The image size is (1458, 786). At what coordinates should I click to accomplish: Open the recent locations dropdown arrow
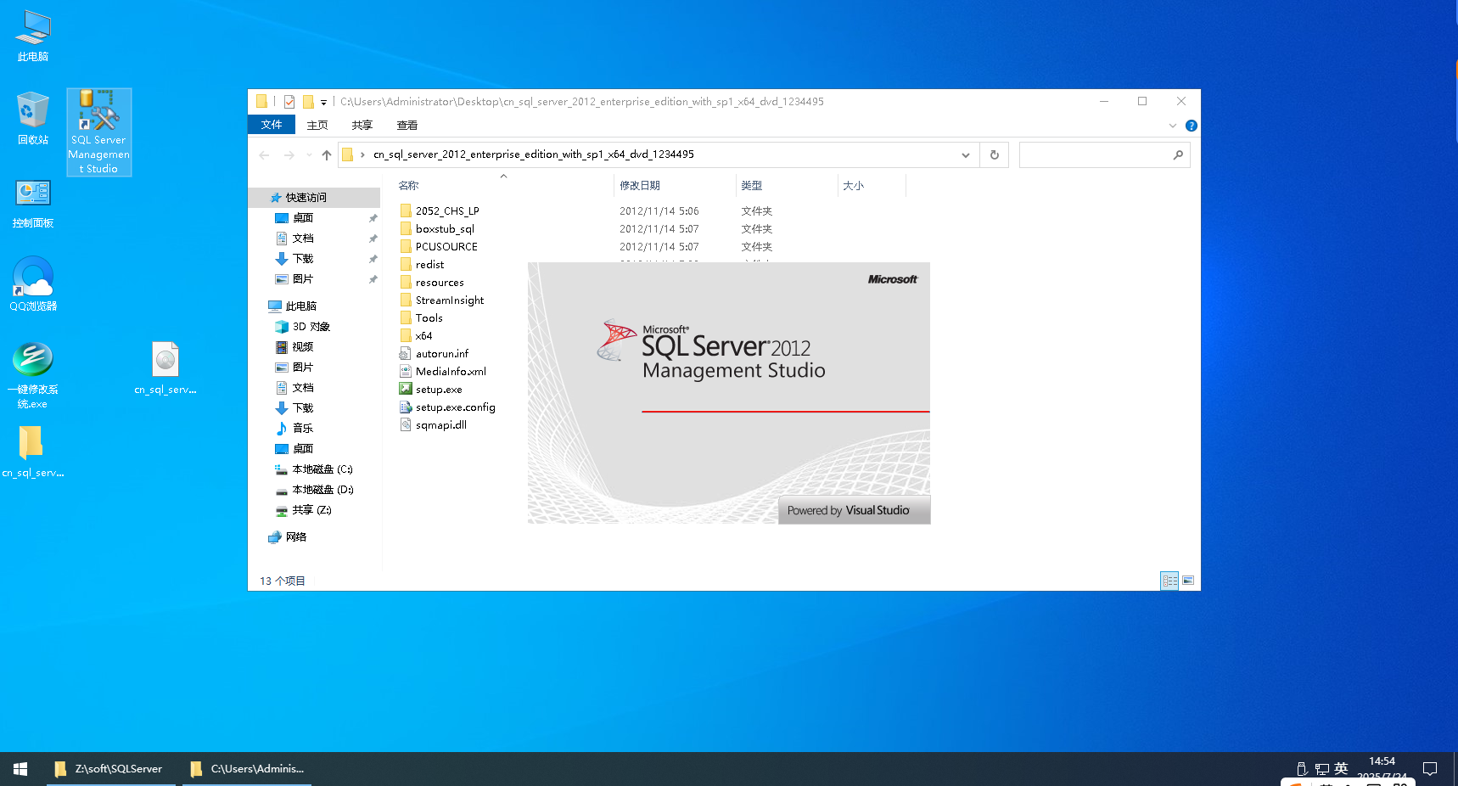tap(309, 155)
